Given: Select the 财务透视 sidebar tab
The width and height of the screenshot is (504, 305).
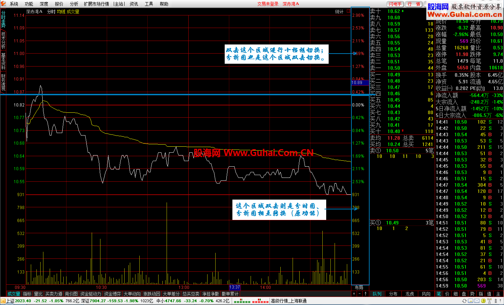Looking at the screenshot, I should (x=3, y=82).
